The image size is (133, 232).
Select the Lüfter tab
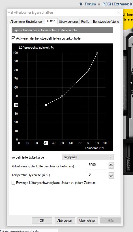point(51,21)
